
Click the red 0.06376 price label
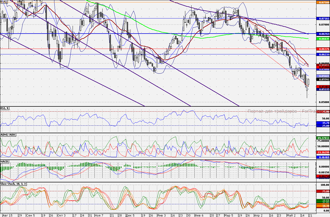(x=323, y=49)
